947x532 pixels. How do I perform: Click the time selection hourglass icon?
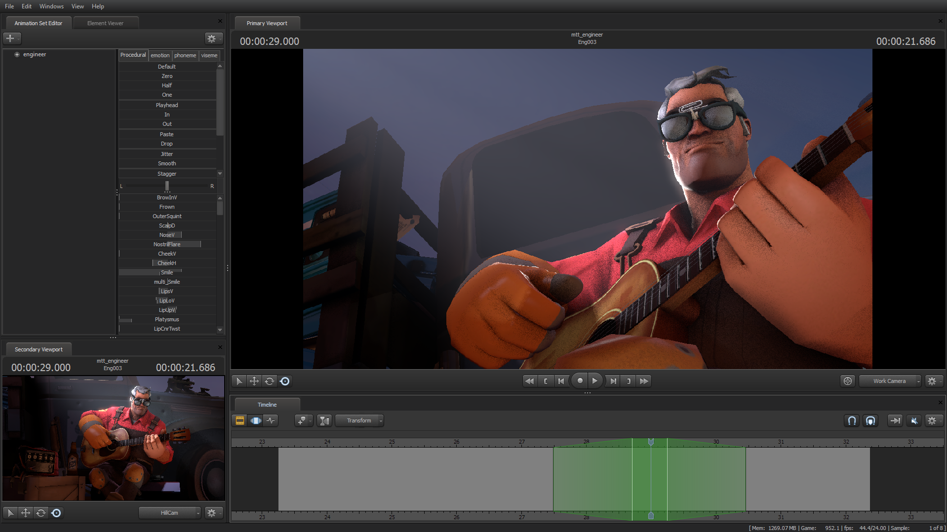(324, 420)
